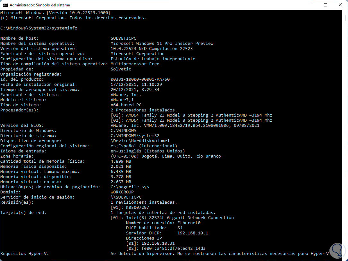Click label 'Versión del BIOS:'

pos(22,126)
